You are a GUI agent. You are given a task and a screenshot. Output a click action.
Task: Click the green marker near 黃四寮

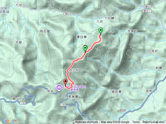85,49
